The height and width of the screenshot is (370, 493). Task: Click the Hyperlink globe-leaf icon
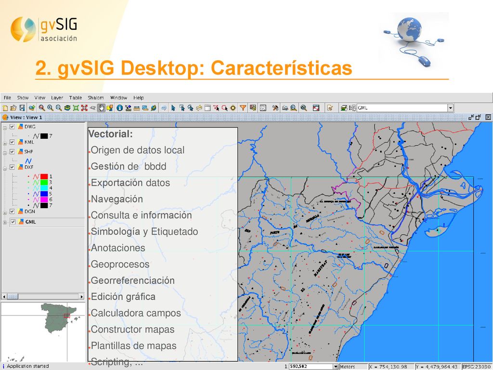click(154, 108)
